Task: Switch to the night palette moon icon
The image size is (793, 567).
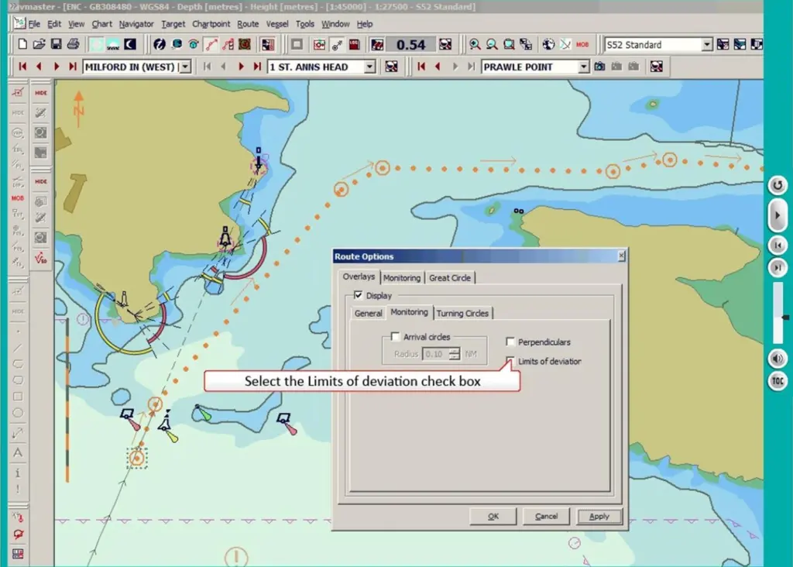Action: pos(130,44)
